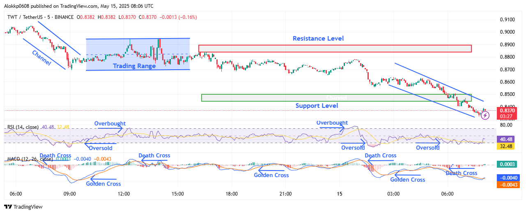This screenshot has height=214, width=526.
Task: Select the MACD (12, 26, close) indicator legend
Action: coord(30,159)
